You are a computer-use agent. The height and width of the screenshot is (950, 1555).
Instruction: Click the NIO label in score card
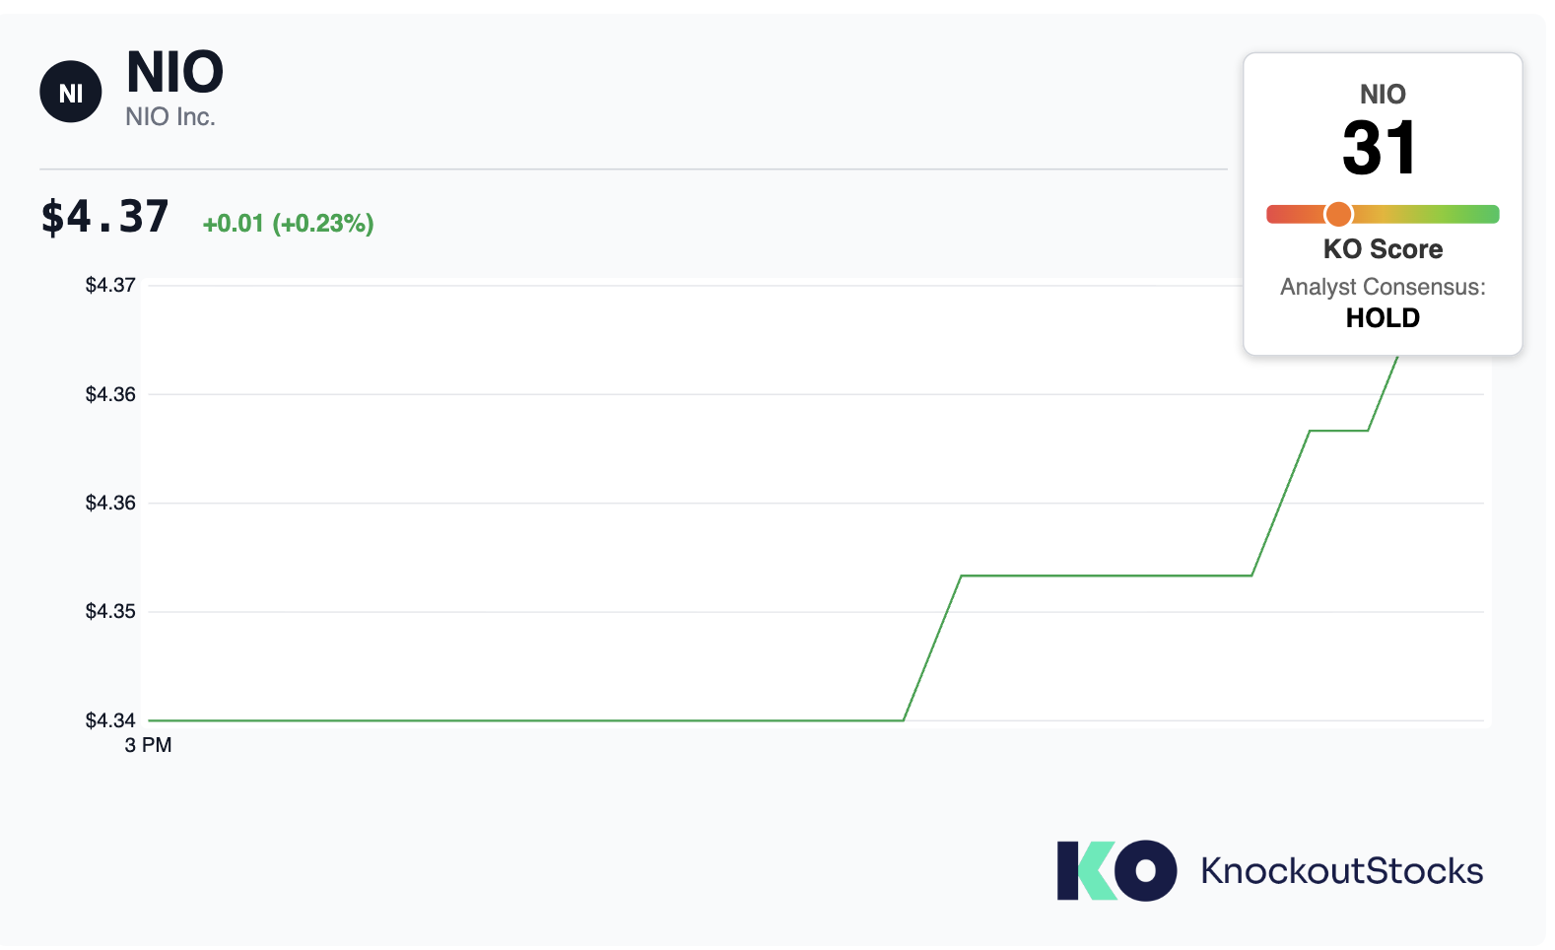pos(1383,95)
